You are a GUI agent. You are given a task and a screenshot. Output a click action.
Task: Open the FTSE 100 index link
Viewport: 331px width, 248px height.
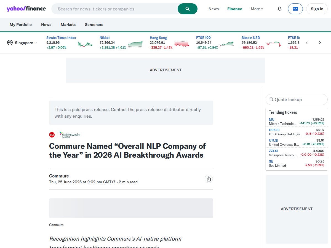click(203, 38)
